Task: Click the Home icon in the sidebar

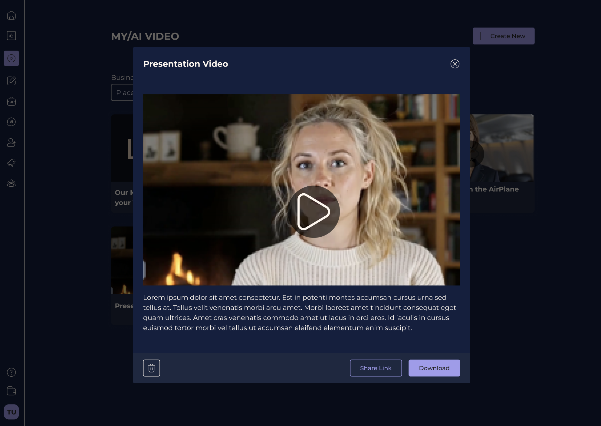Action: tap(11, 15)
